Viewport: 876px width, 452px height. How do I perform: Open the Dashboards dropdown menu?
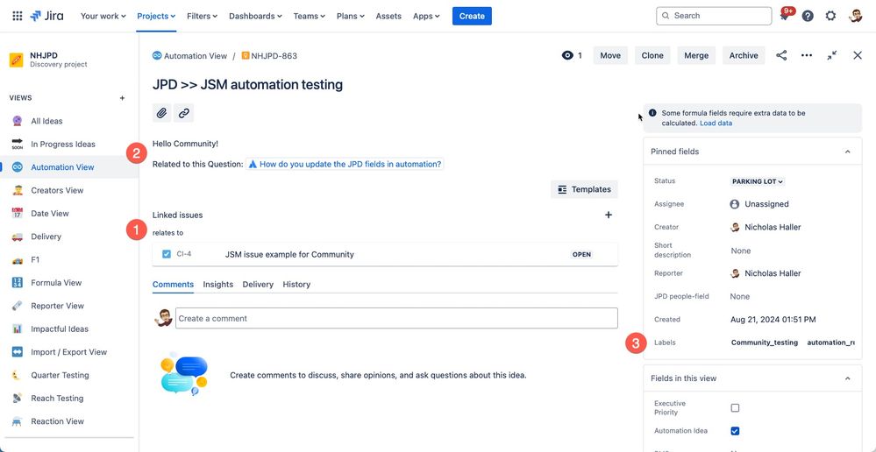click(x=255, y=16)
